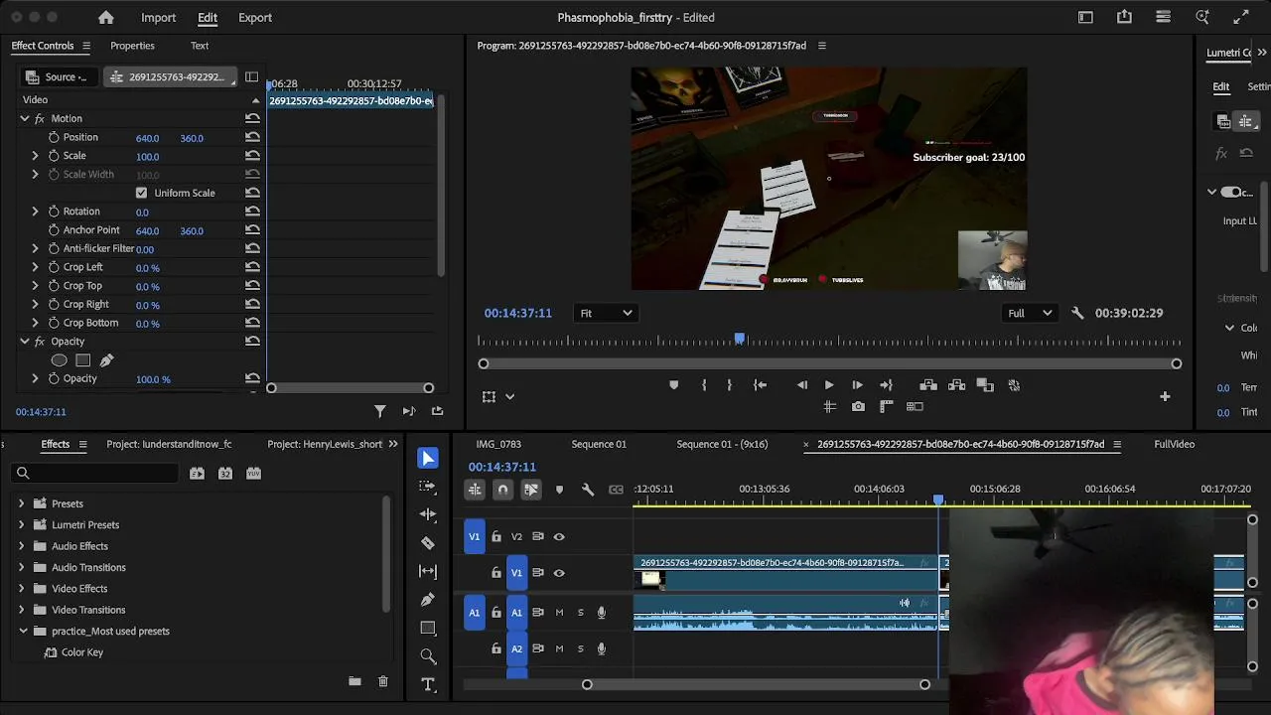Screen dimensions: 1271x715
Task: Pick the Razor tool in the tools panel
Action: (428, 543)
